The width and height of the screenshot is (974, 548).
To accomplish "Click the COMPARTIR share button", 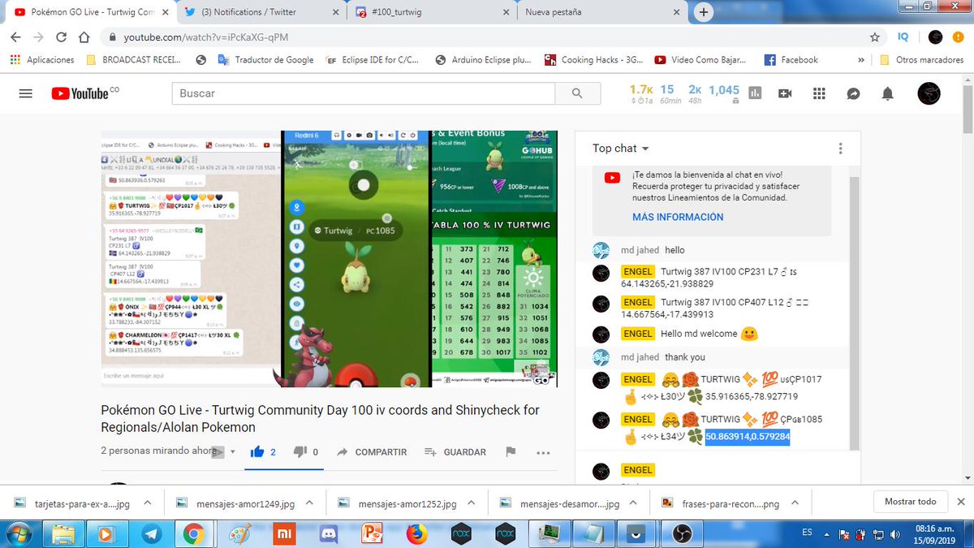I will (372, 452).
